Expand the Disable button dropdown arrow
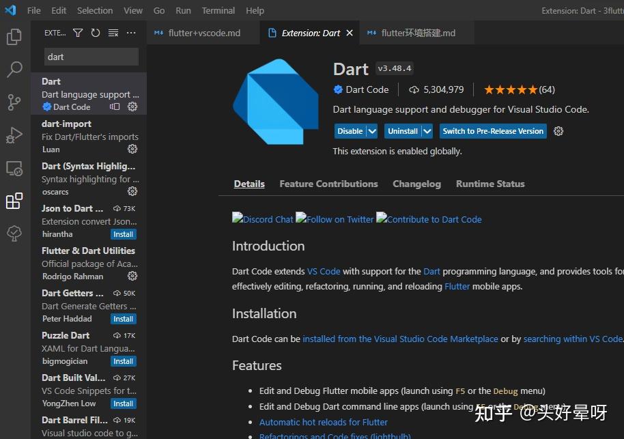The width and height of the screenshot is (624, 439). tap(372, 130)
